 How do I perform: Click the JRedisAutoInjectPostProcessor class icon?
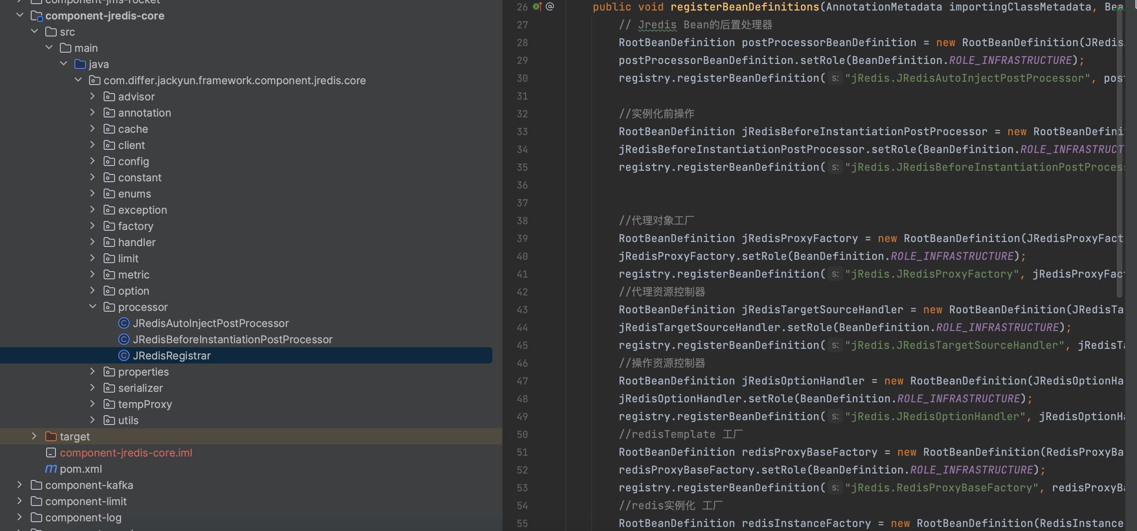(123, 323)
